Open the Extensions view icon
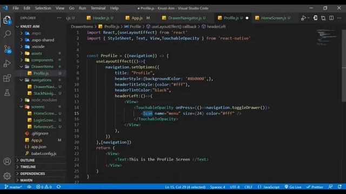 click(x=7, y=78)
